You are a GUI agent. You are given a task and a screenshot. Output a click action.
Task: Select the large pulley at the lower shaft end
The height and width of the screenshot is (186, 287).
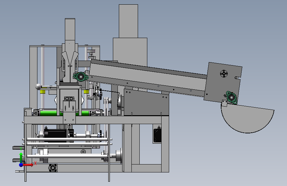click(119, 156)
